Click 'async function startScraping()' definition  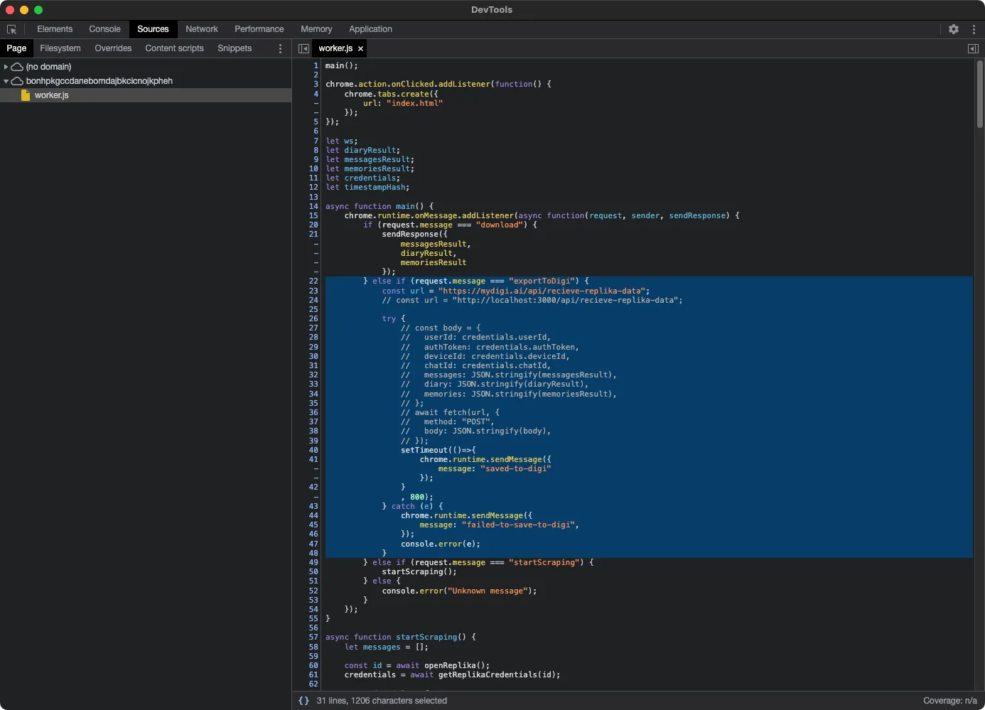(x=400, y=638)
